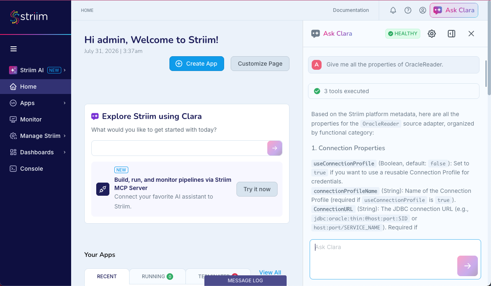Focus the Explore Striim prompt input field

179,148
